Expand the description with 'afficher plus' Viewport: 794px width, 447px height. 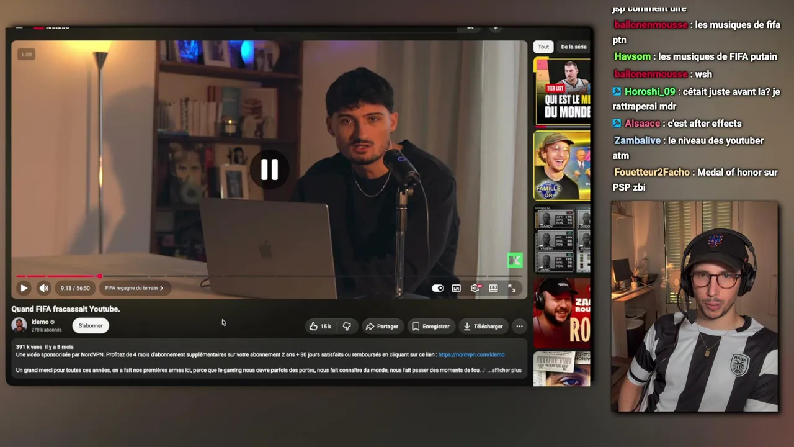coord(504,370)
